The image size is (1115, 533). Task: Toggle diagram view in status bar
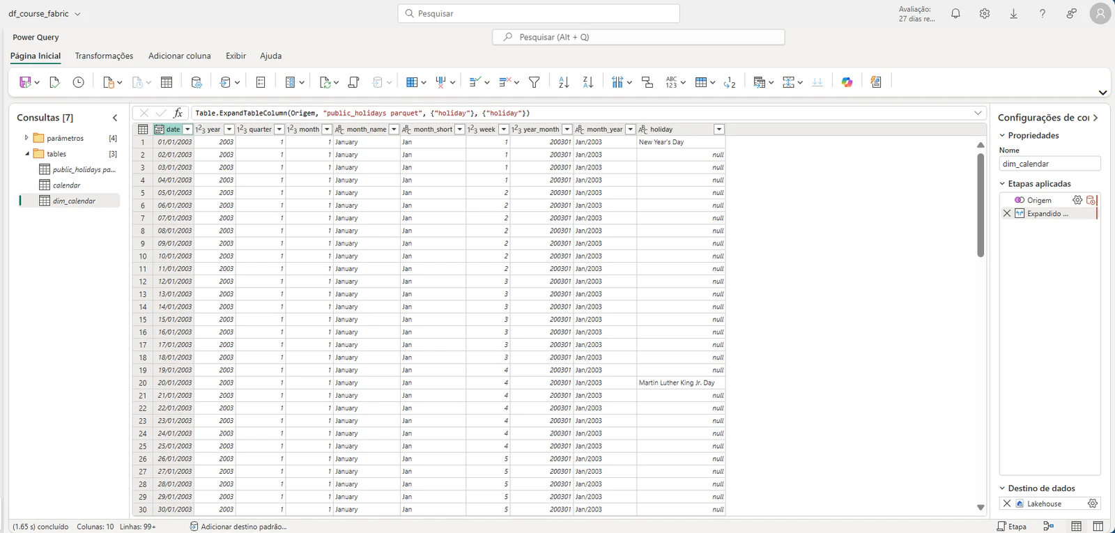pyautogui.click(x=1048, y=526)
